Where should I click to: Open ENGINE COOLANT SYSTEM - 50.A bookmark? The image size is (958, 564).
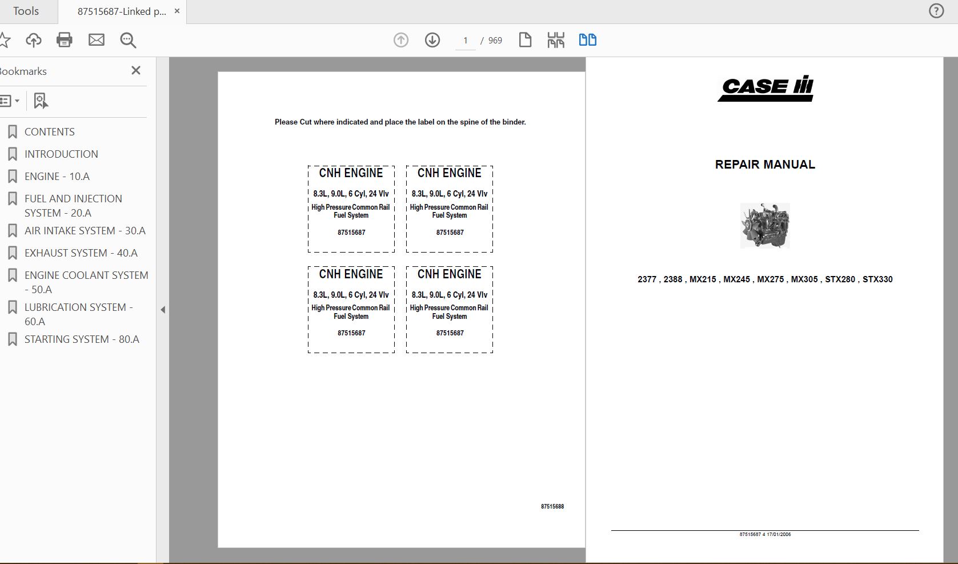[x=86, y=282]
